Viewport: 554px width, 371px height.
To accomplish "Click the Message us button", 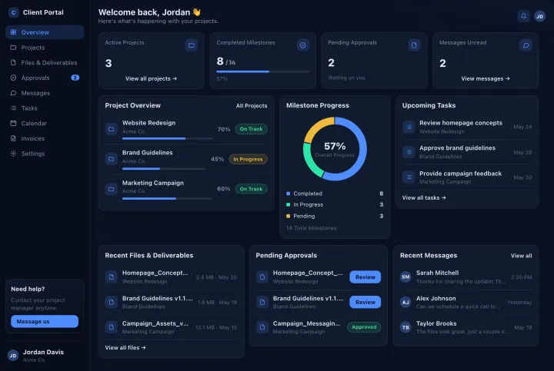I will click(45, 321).
